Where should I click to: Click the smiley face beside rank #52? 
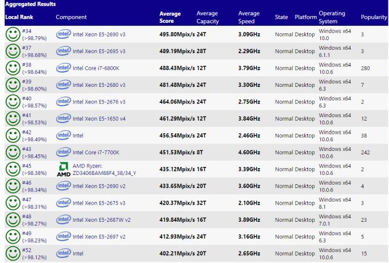[x=13, y=253]
